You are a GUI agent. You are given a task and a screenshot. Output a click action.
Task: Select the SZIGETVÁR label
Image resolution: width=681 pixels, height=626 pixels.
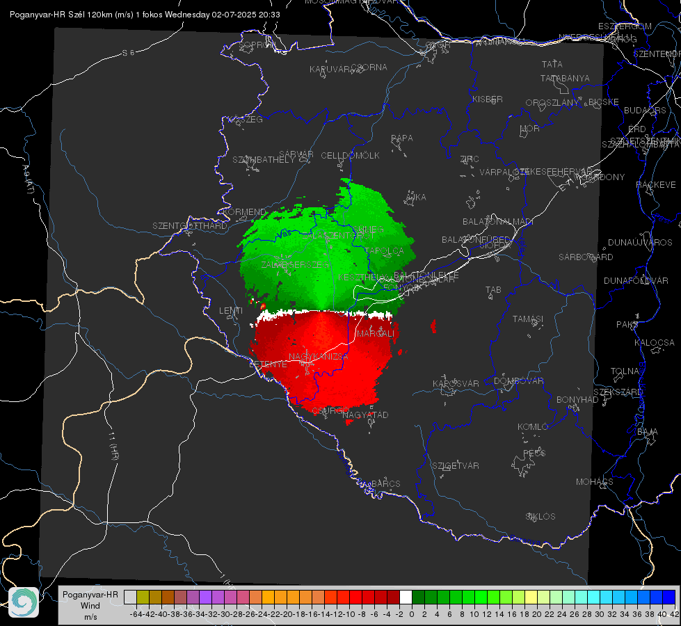coord(456,466)
